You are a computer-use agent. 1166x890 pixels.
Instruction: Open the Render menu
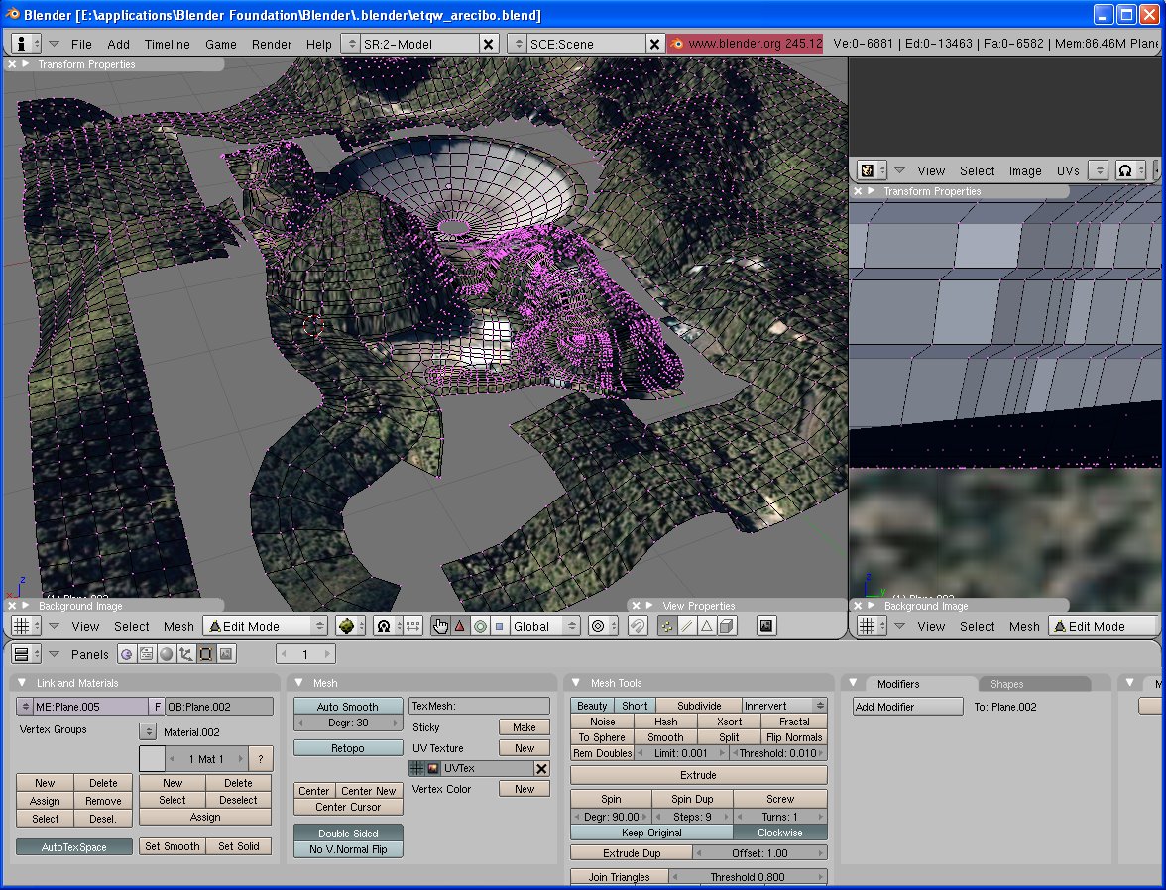(x=271, y=44)
